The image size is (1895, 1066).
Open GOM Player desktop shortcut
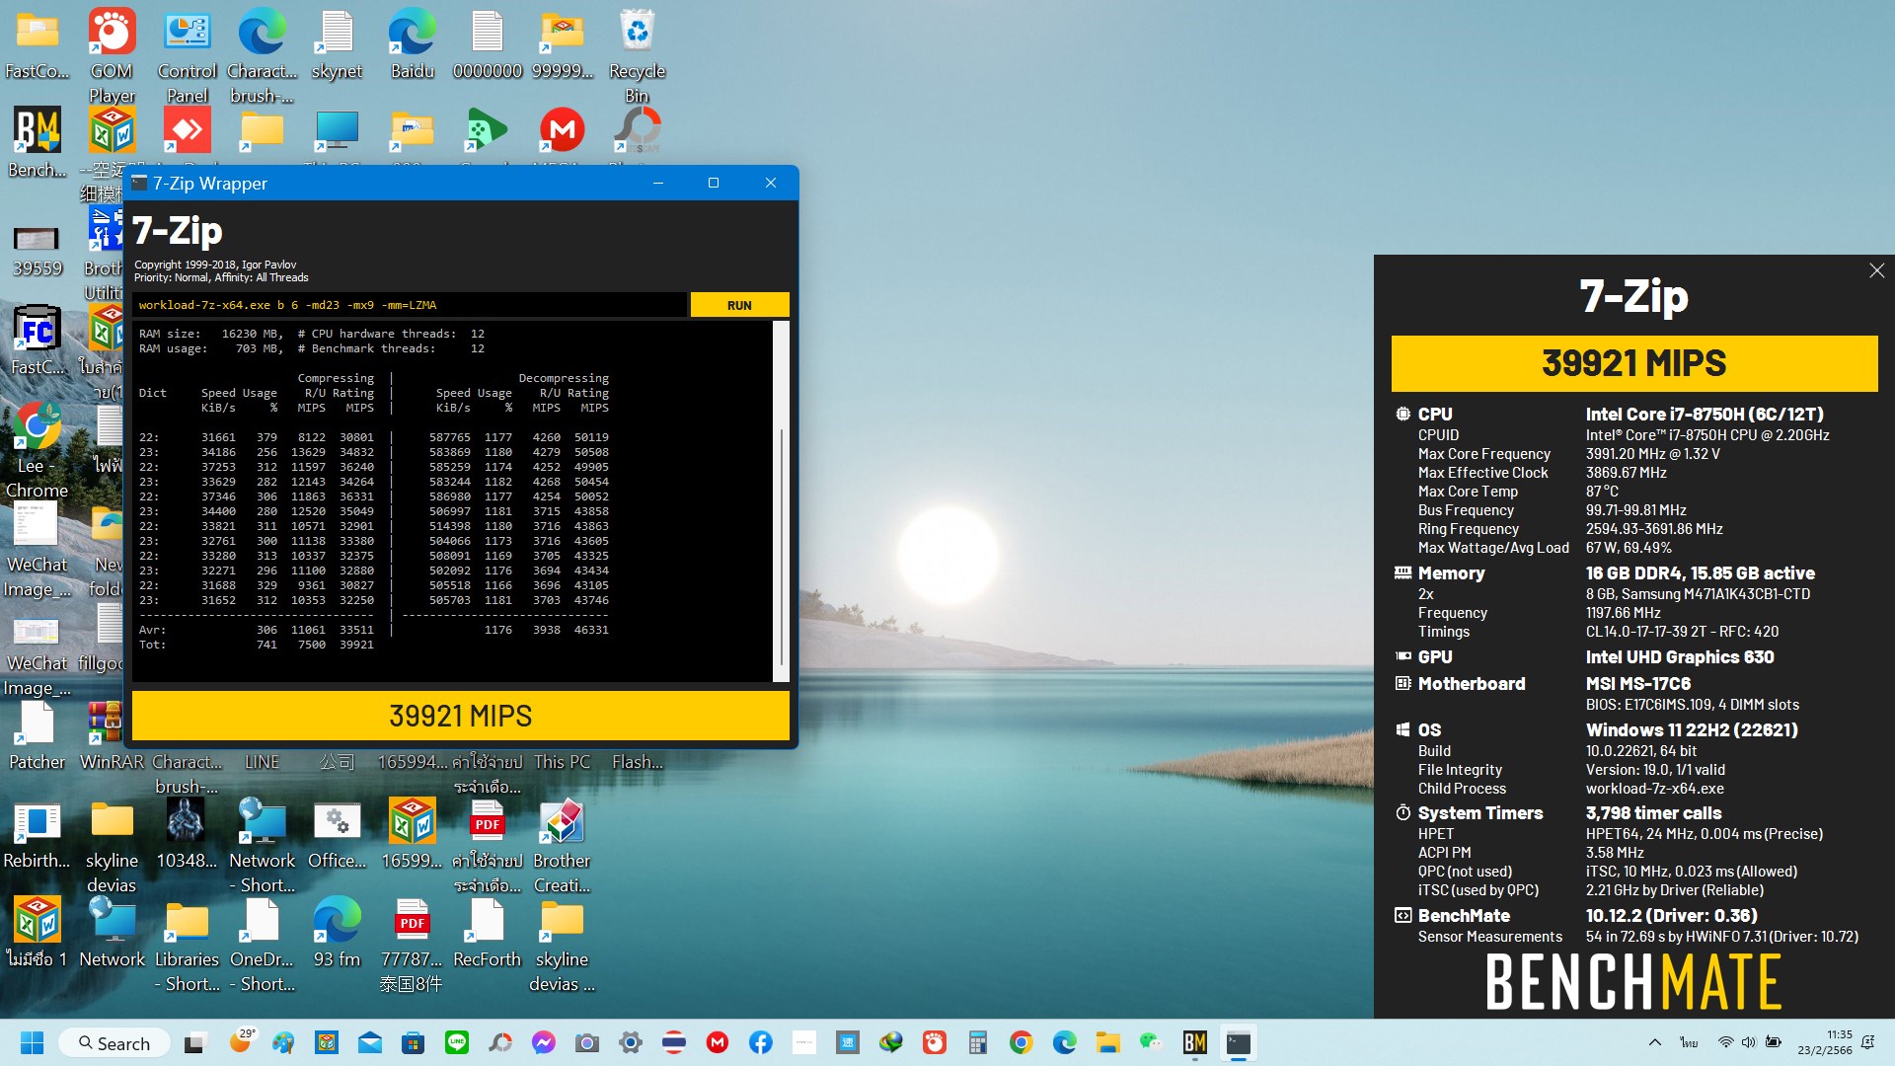[112, 55]
